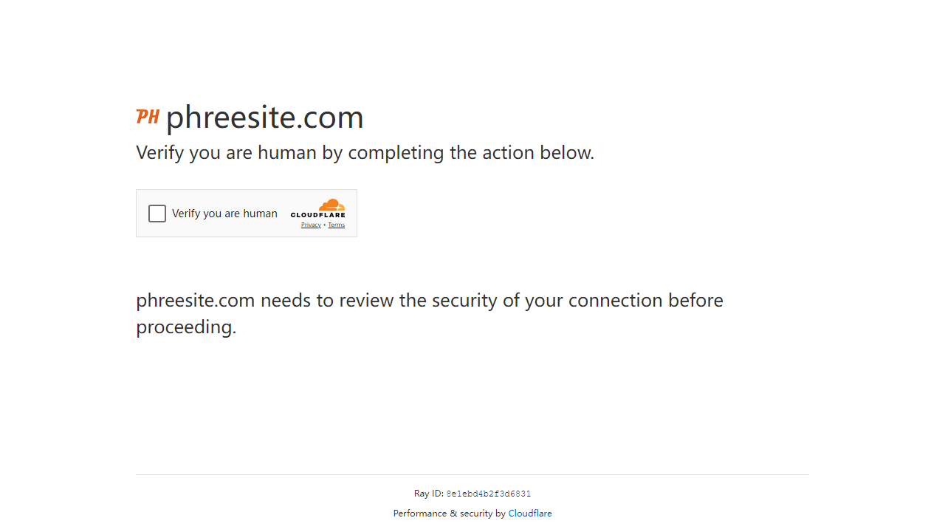Click the horizontal divider line above the footer
Screen dimensions: 945x532
click(472, 474)
